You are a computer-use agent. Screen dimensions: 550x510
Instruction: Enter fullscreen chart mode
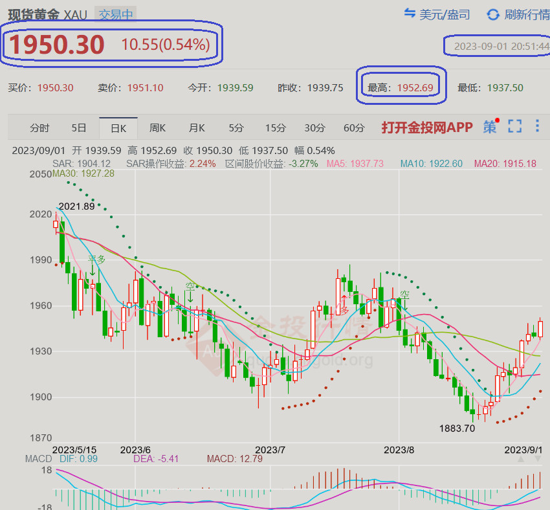[514, 127]
